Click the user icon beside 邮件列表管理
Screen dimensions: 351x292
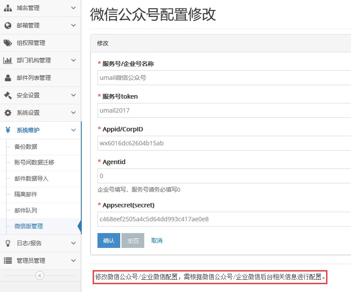click(x=8, y=78)
